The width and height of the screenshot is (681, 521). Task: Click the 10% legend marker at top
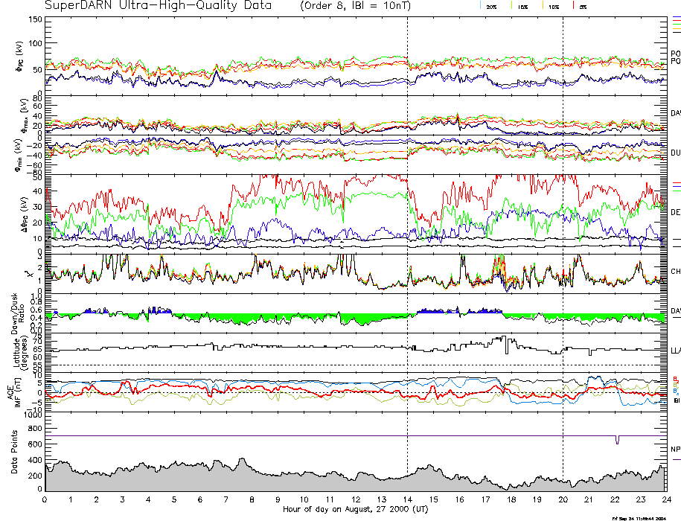(x=553, y=6)
